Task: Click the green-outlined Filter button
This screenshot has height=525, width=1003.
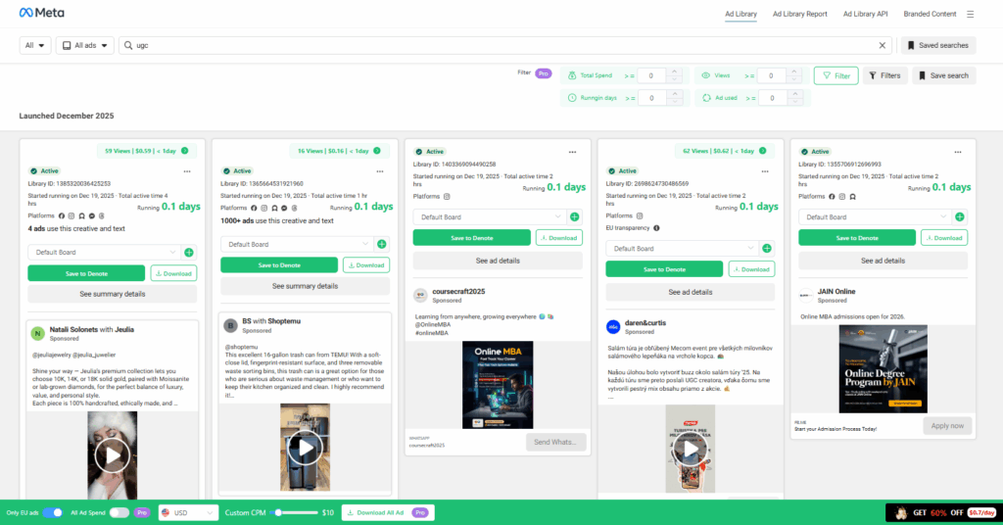Action: 836,75
